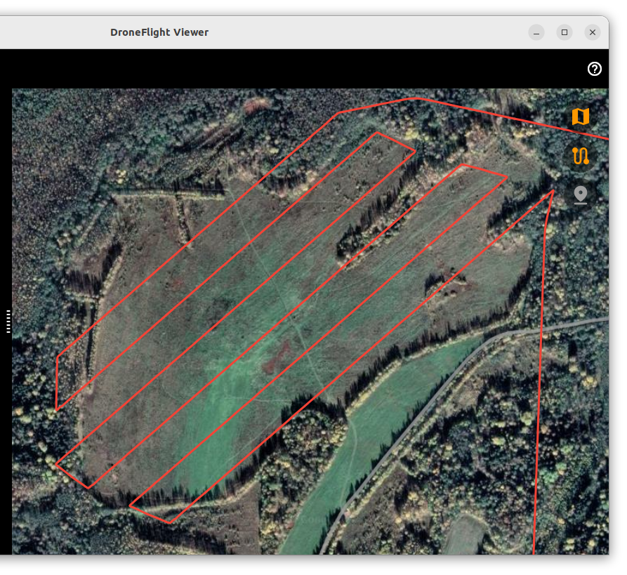The width and height of the screenshot is (627, 575).
Task: Click the orange folded map layer icon
Action: tap(581, 117)
